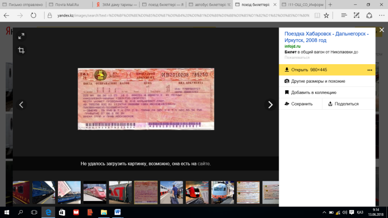Viewport: 388px width, 218px height.
Task: Select the crop image fragment tool
Action: pos(21,50)
